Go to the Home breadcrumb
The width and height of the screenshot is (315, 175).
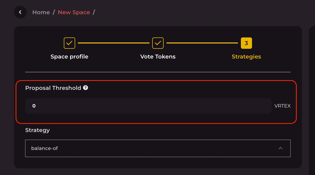(41, 12)
